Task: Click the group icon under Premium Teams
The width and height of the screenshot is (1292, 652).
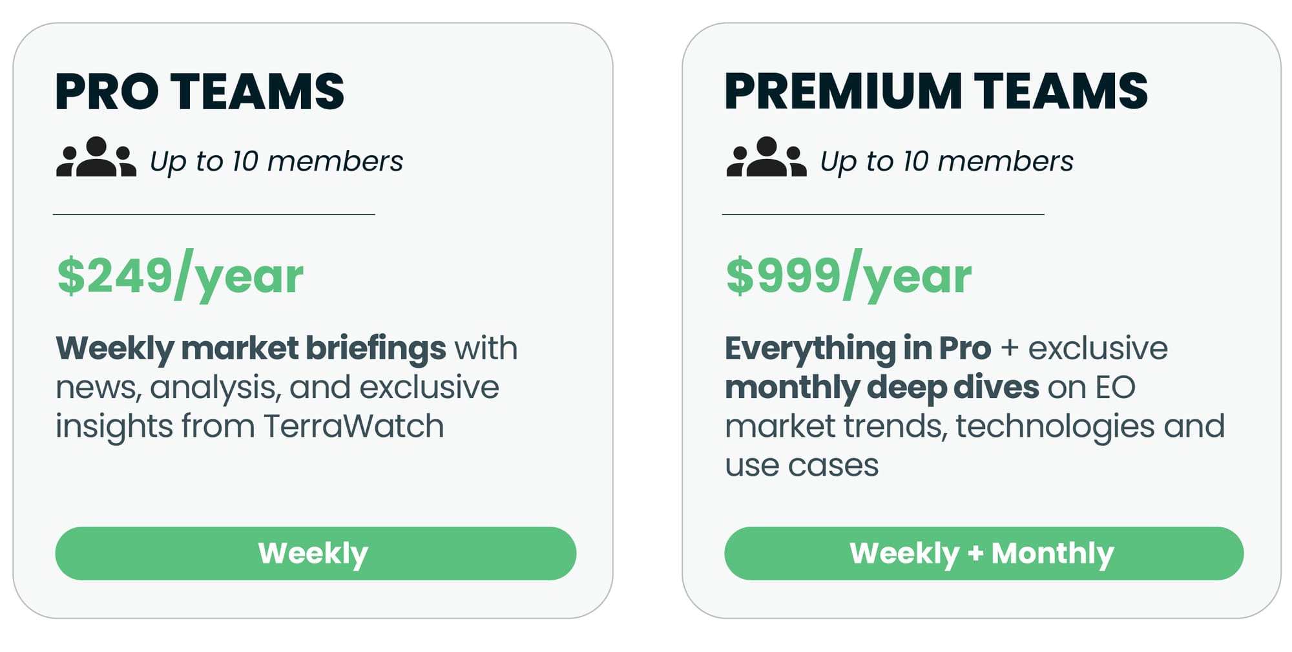Action: click(766, 157)
